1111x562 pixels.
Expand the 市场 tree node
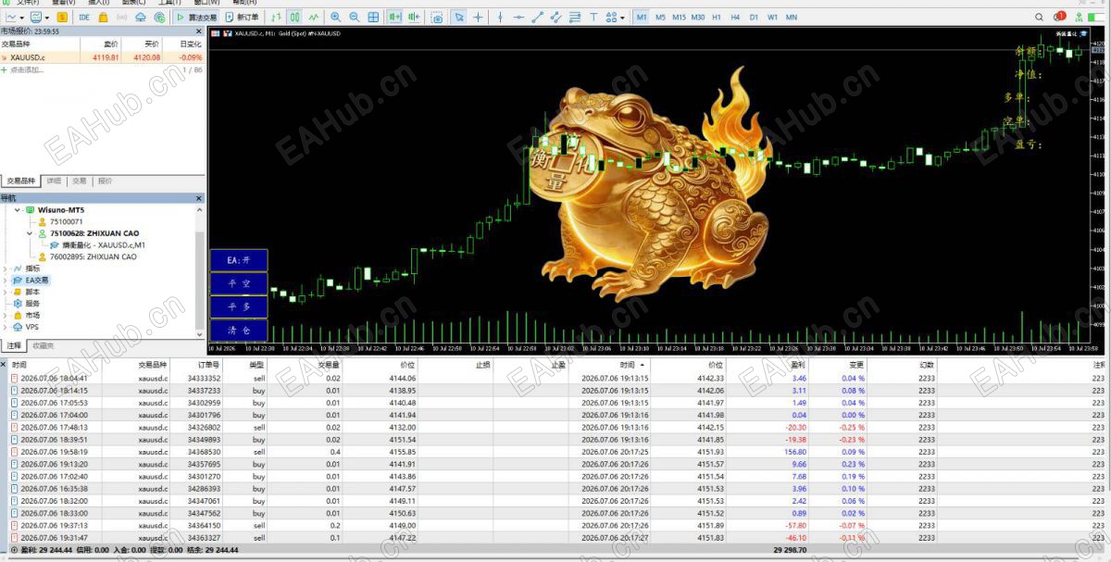6,315
